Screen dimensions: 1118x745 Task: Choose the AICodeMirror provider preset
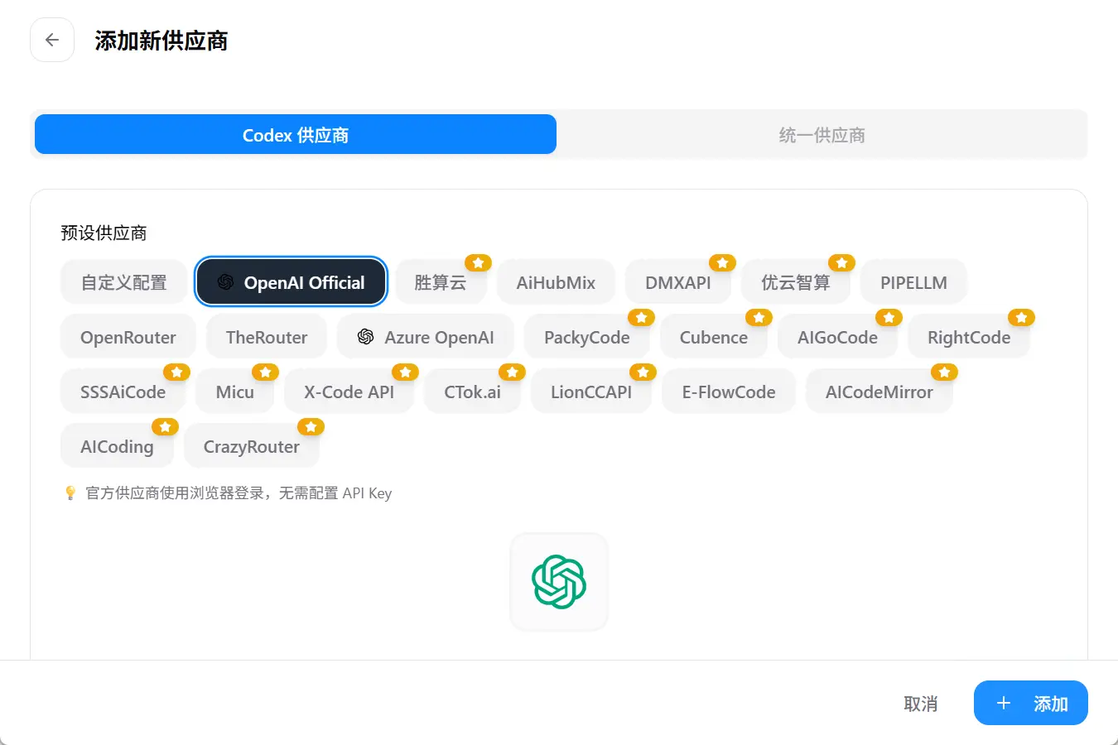(x=879, y=392)
